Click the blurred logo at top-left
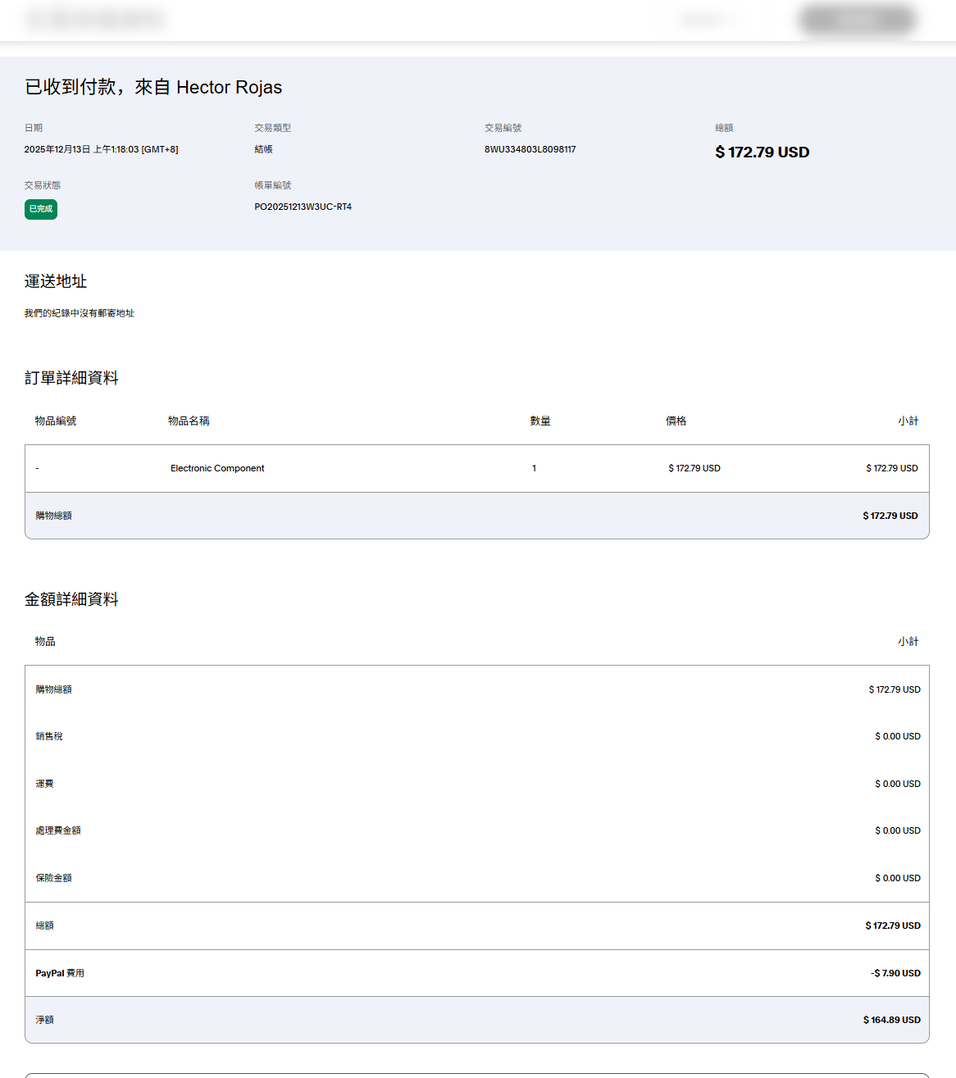956x1078 pixels. tap(96, 20)
